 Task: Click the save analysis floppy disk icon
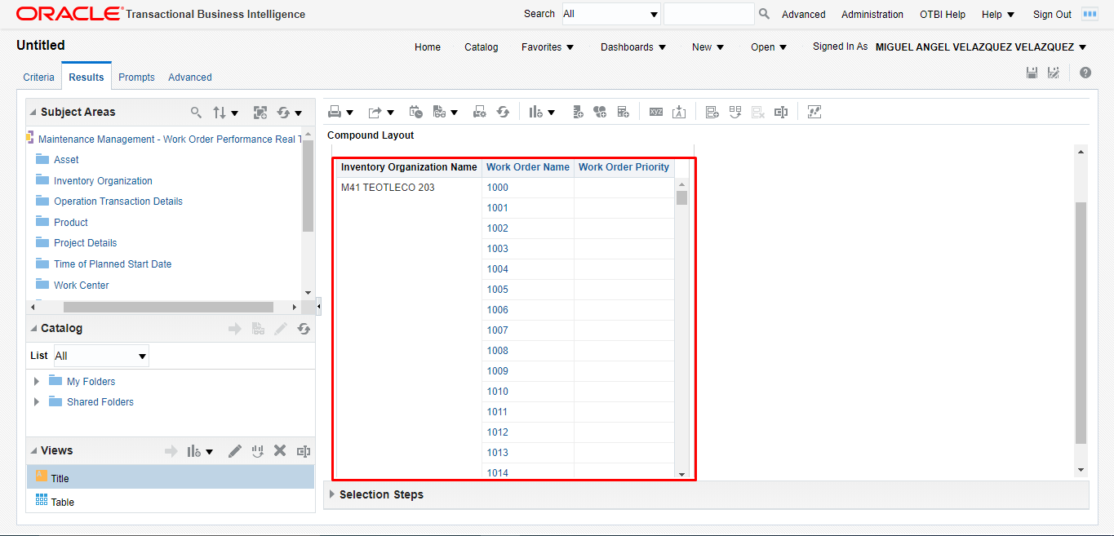(x=1032, y=73)
